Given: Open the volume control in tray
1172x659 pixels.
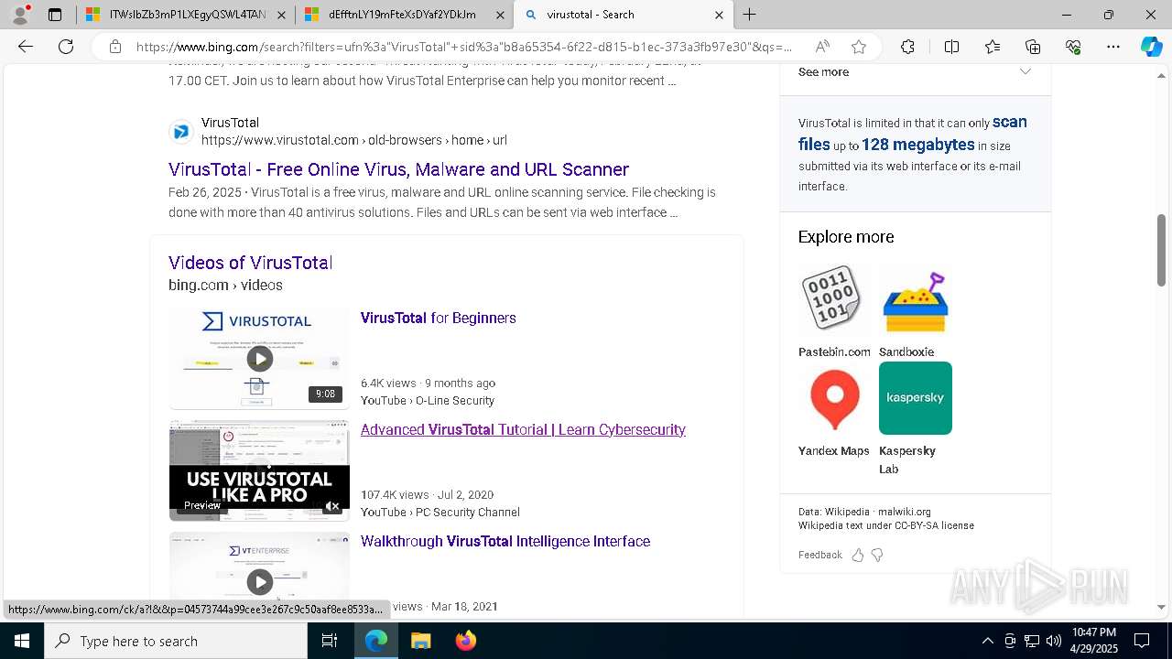Looking at the screenshot, I should tap(1054, 641).
